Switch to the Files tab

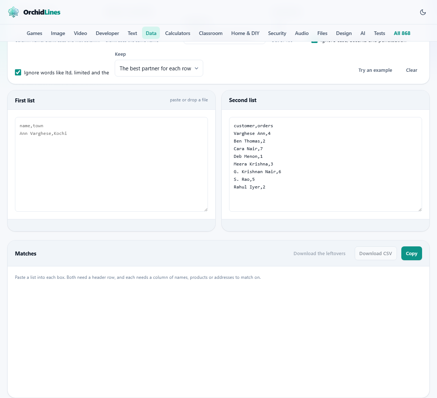[322, 33]
